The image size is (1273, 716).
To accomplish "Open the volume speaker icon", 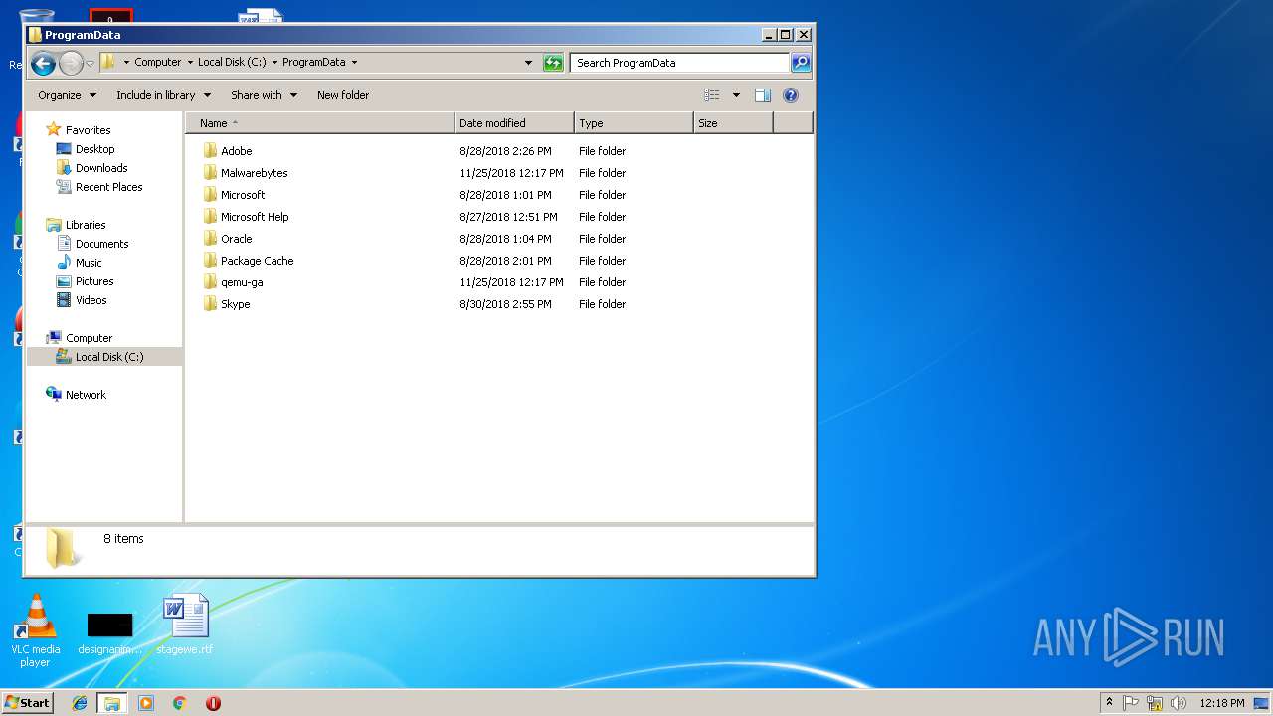I will coord(1179,703).
